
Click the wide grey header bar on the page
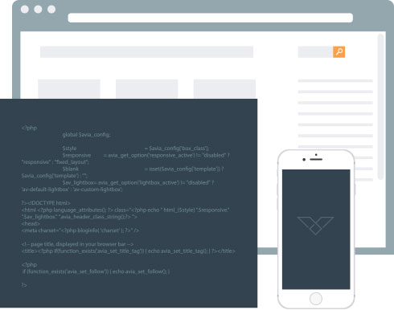pos(146,52)
